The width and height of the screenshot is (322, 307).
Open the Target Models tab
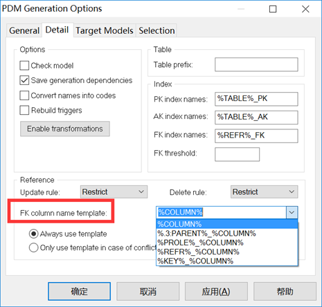tap(105, 30)
